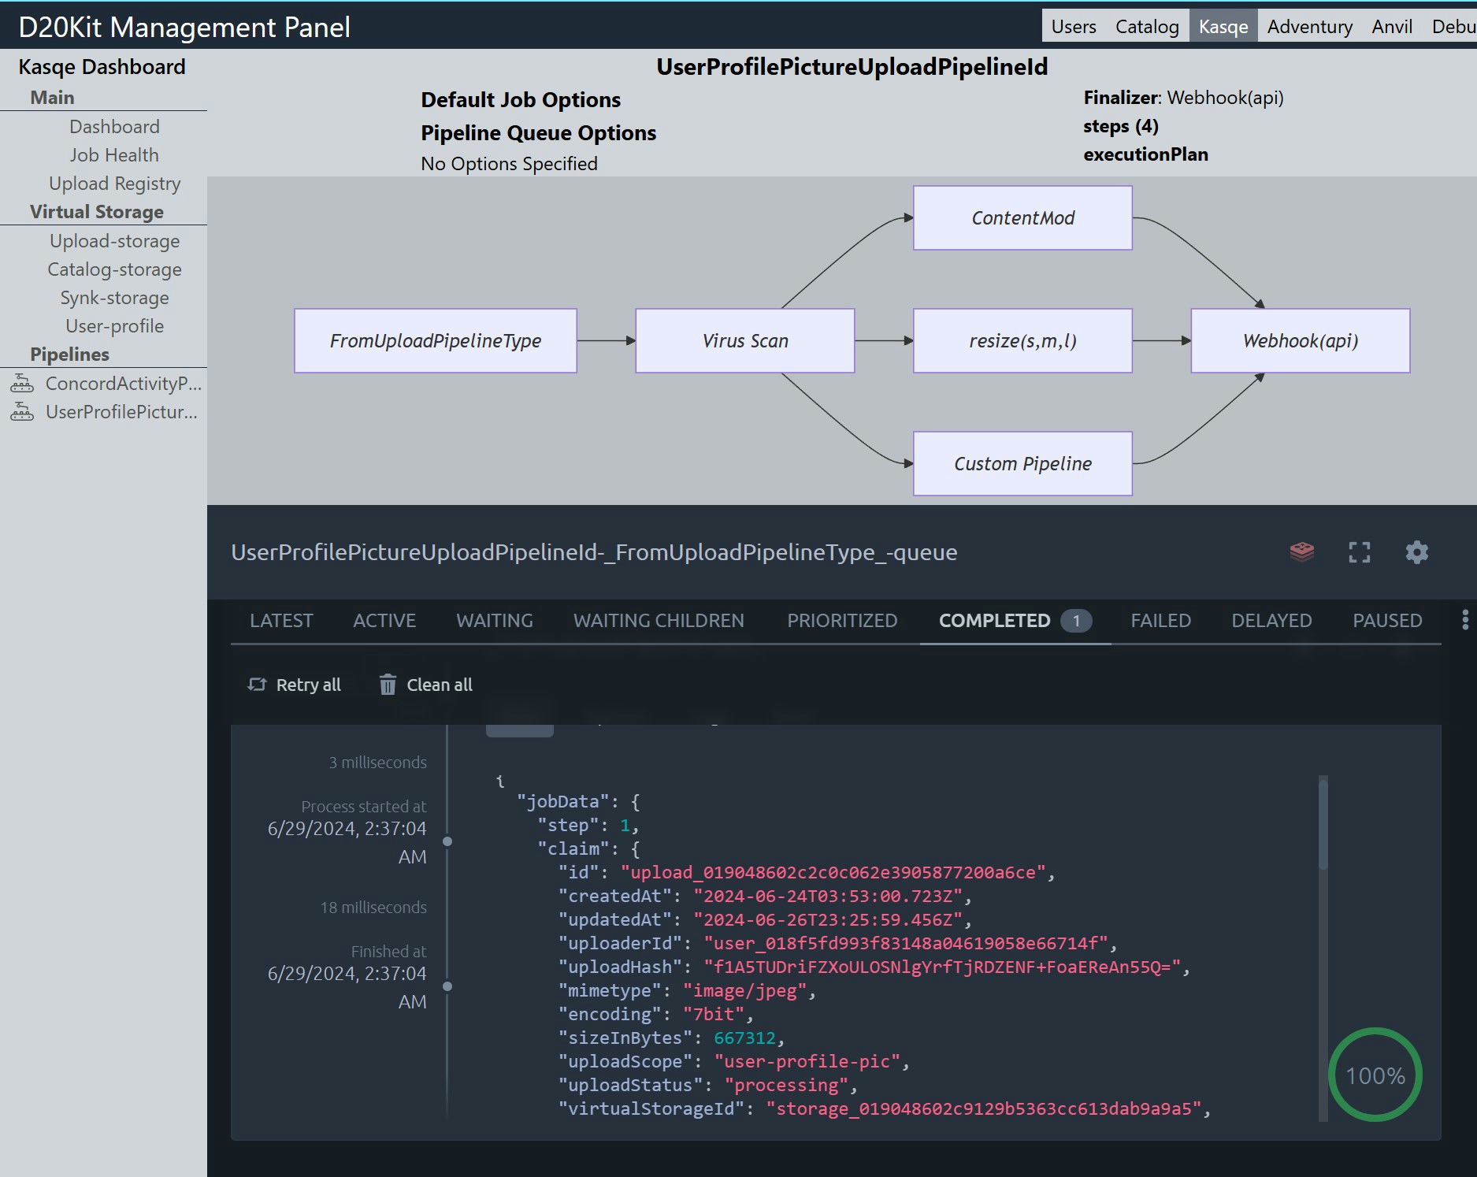Open Job Health in the sidebar
Screen dimensions: 1477x1177
(114, 155)
